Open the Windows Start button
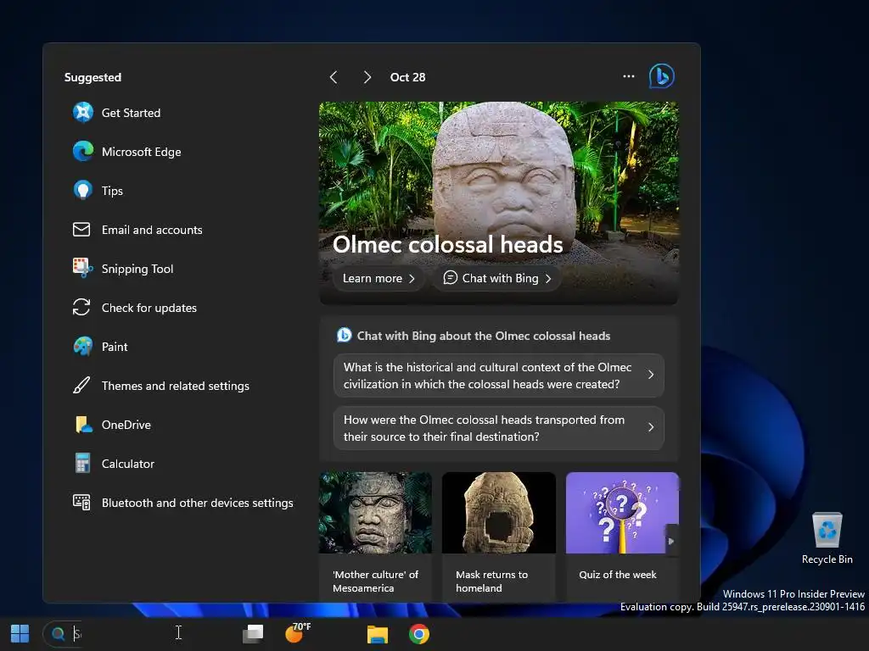 [x=20, y=634]
